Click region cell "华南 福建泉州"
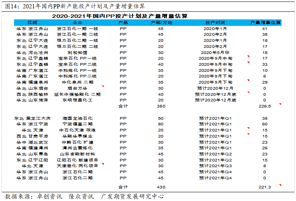Screen dimensions: 296x201 [x=32, y=82]
